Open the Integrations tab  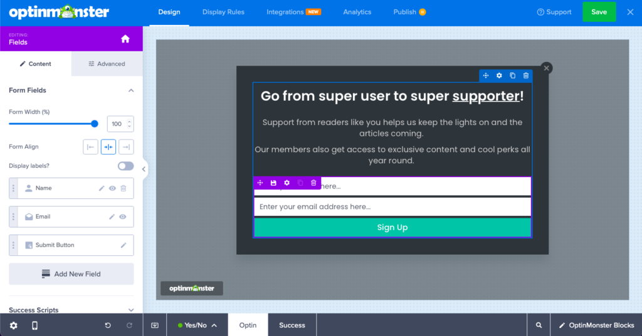293,13
